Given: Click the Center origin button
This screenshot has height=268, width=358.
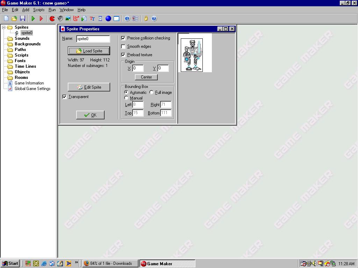Looking at the screenshot, I should coord(146,77).
